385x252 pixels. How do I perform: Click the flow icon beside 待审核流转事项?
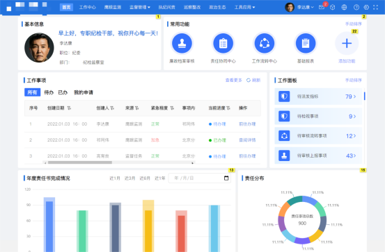click(x=284, y=135)
